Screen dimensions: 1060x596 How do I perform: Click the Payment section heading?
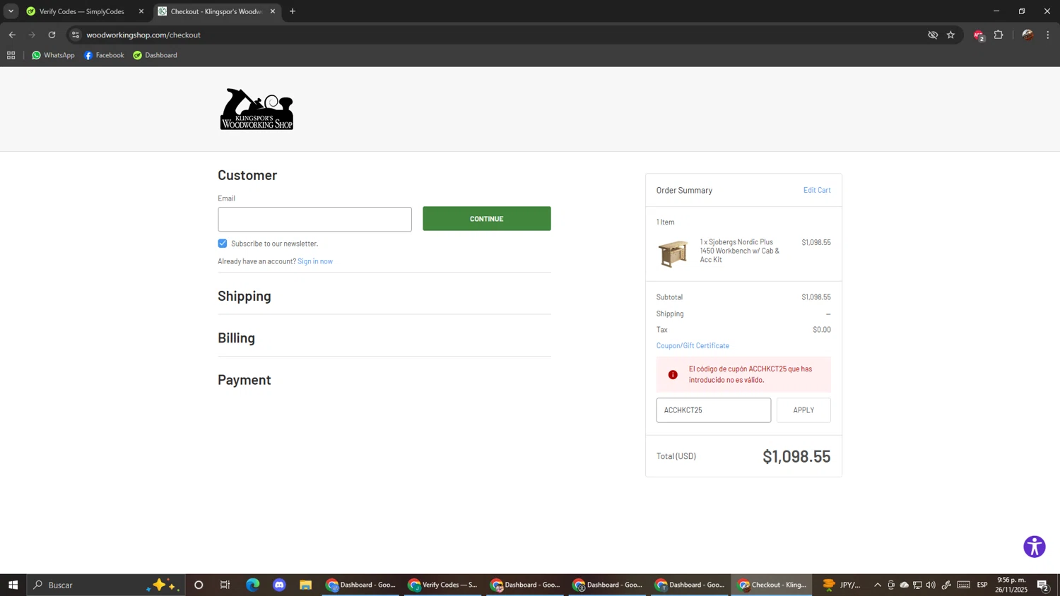pos(245,380)
